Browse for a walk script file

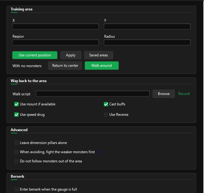pyautogui.click(x=164, y=94)
